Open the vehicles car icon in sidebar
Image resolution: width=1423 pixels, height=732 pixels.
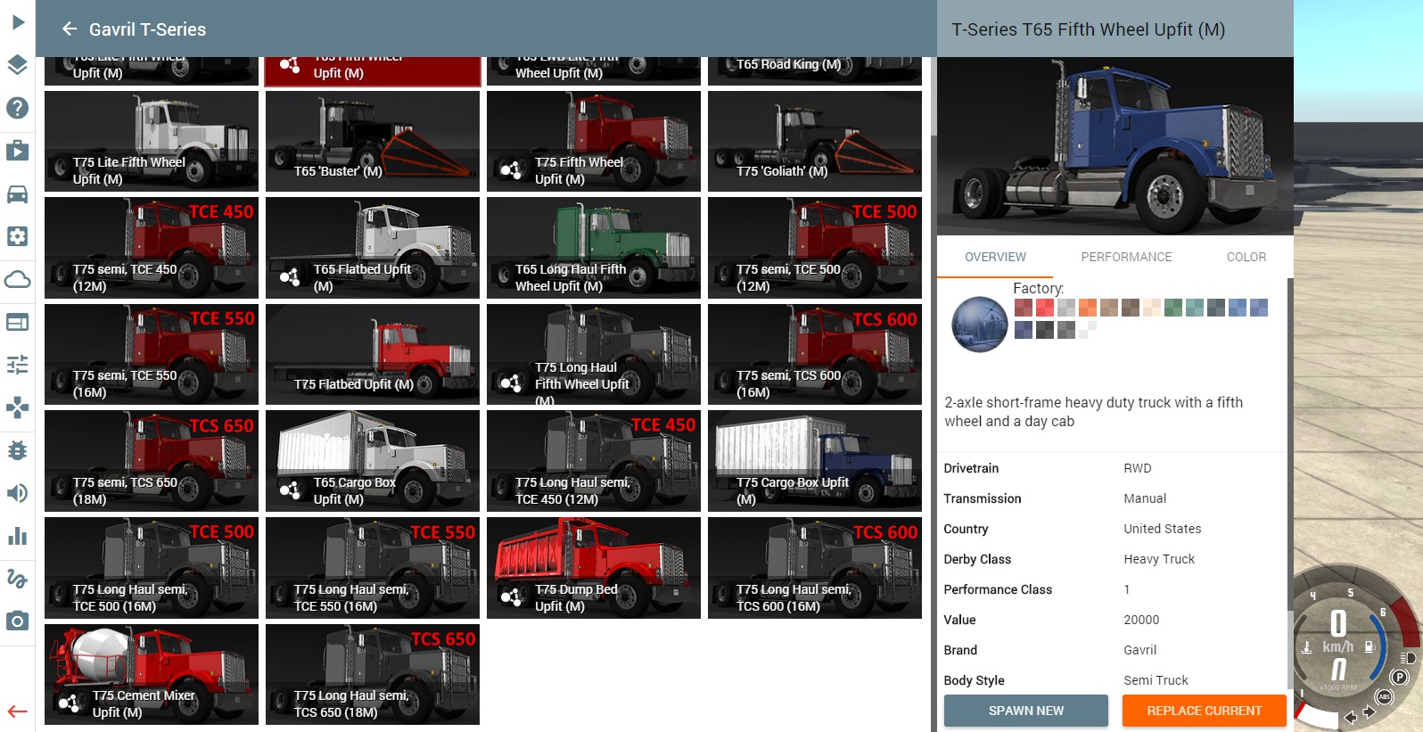point(17,193)
